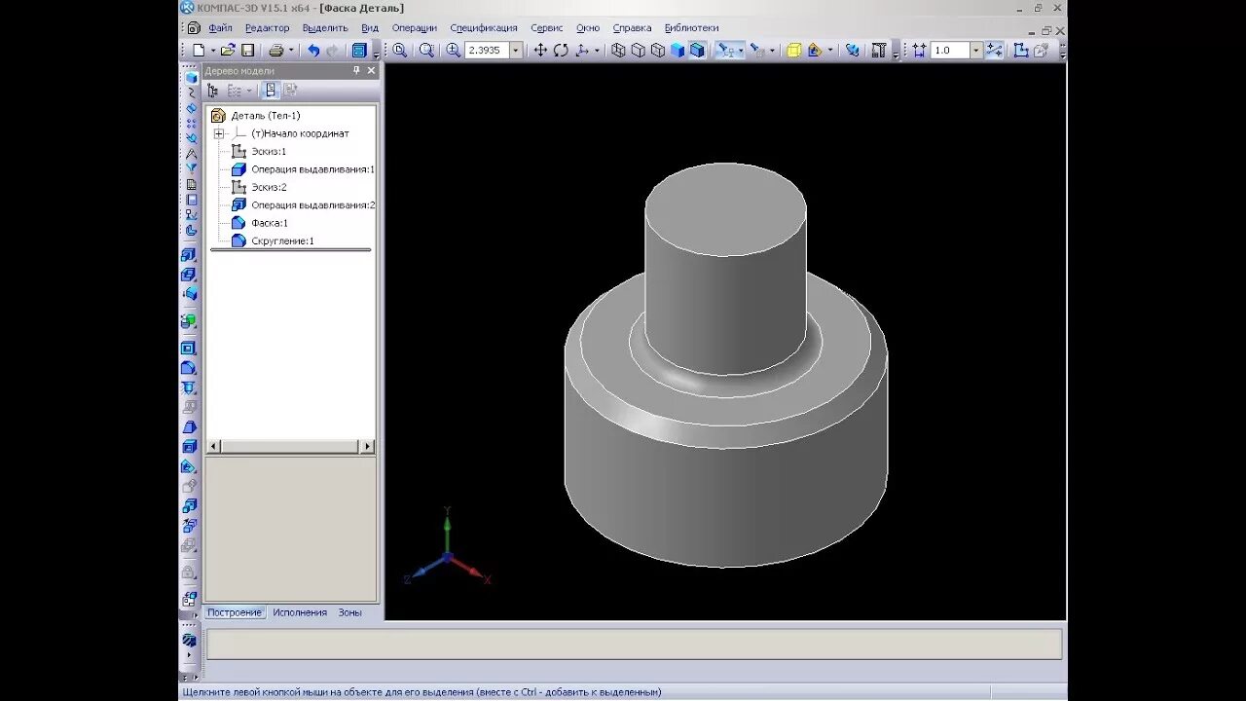Activate zoom window tool
The image size is (1246, 701).
pos(400,50)
